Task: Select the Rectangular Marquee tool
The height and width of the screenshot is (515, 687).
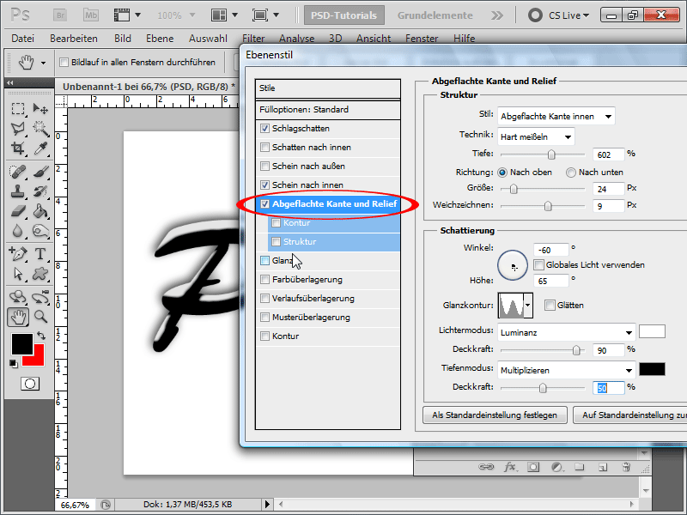Action: [x=17, y=109]
